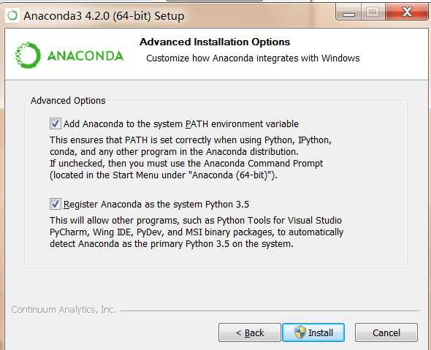Viewport: 431px width, 350px height.
Task: Click the 'Advanced Installation Options' heading
Action: click(x=215, y=42)
